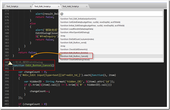
Task: Go to function LoadReveInData(mapData)
Action: coord(111,29)
